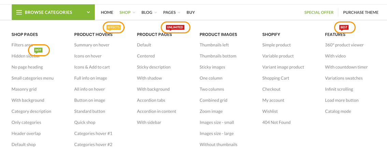Expand the Browse Categories dropdown arrow
The width and height of the screenshot is (387, 158).
click(x=88, y=12)
